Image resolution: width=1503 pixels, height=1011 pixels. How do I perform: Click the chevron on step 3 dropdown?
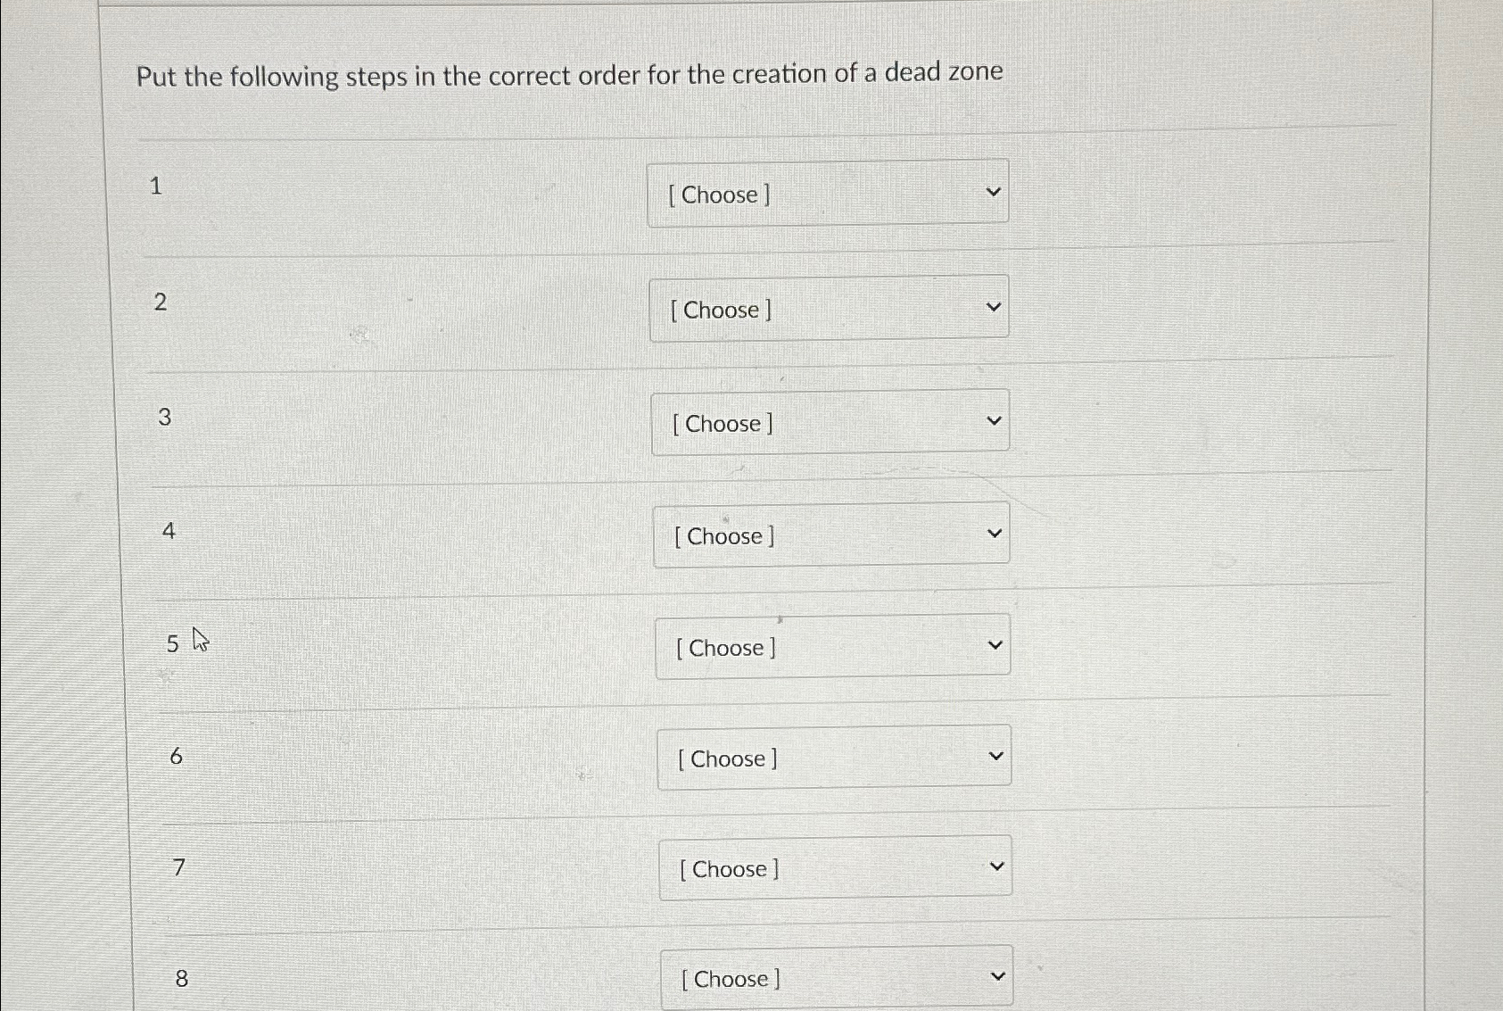point(995,418)
